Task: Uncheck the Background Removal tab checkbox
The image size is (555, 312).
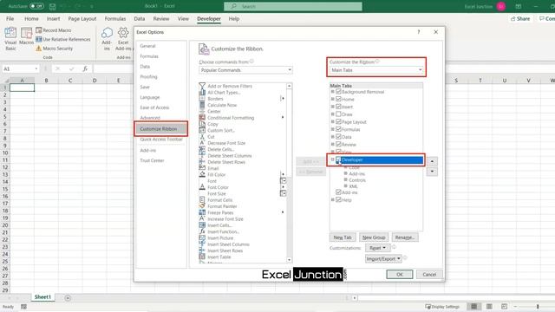Action: point(338,92)
